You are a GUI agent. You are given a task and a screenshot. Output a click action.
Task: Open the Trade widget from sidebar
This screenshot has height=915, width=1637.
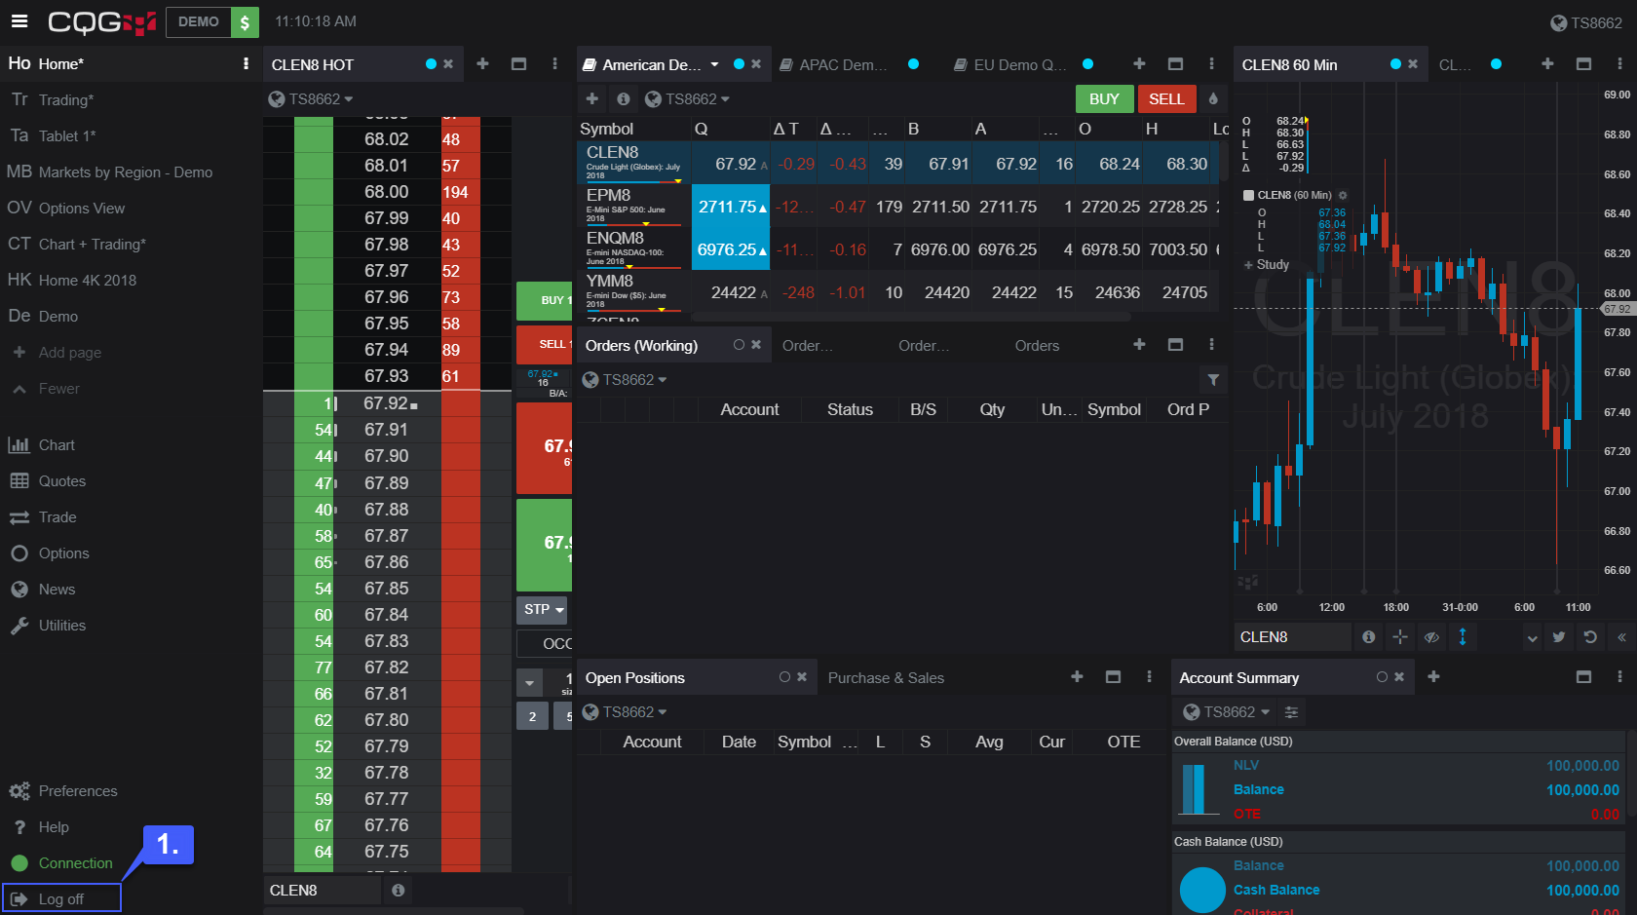coord(43,517)
